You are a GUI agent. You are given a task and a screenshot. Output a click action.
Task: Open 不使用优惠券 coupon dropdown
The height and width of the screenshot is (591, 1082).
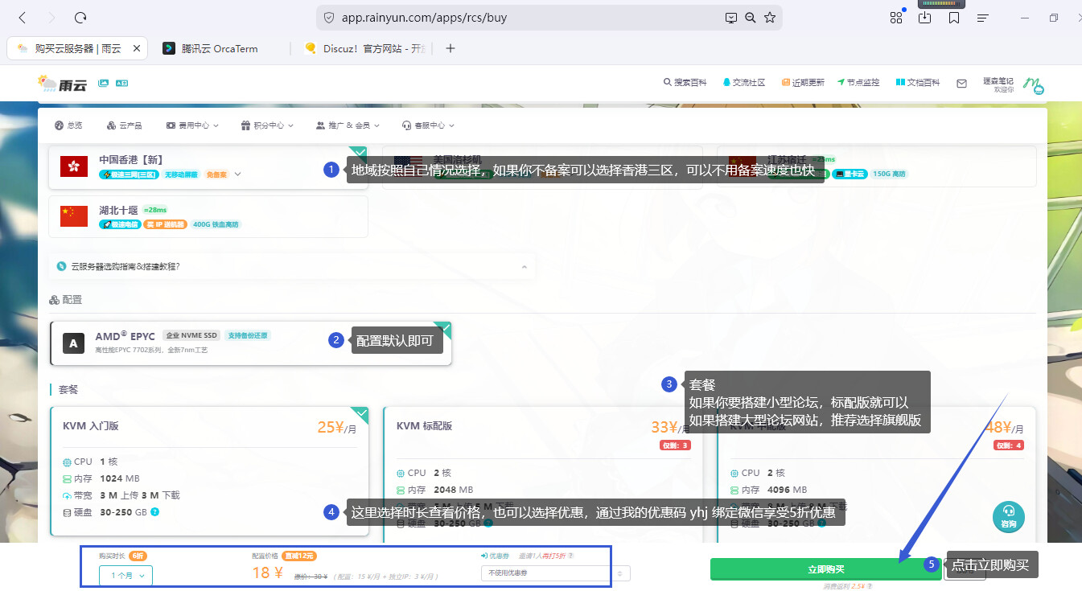point(555,573)
